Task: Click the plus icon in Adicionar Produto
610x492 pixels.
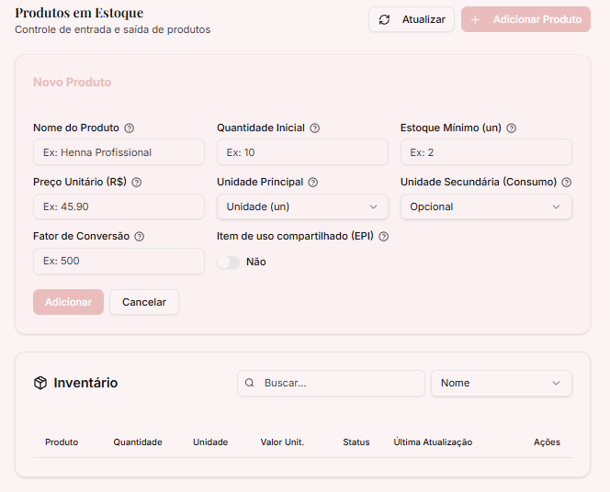Action: point(475,19)
